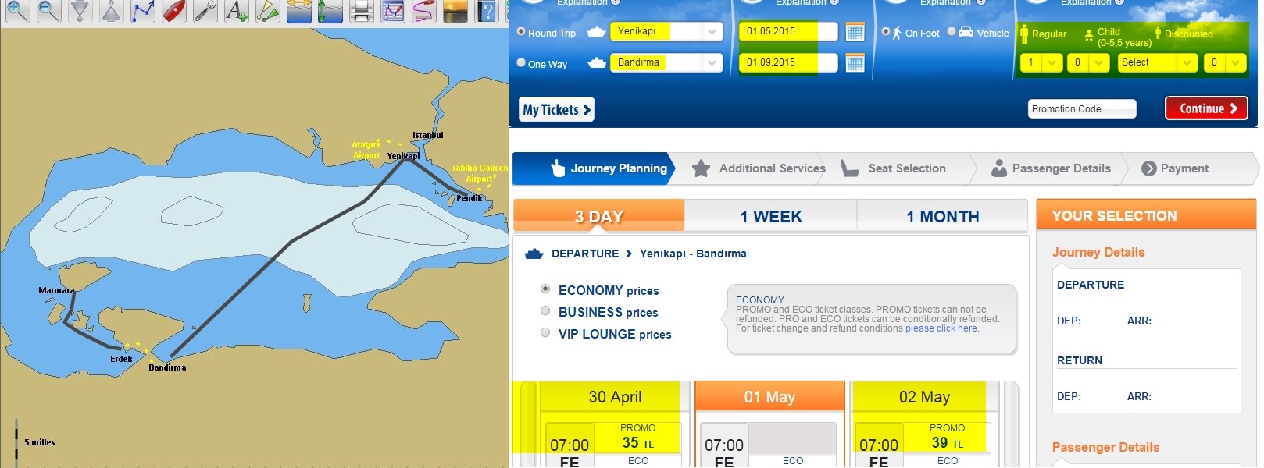Screen dimensions: 1264x468
Task: Open the help book icon
Action: (x=486, y=11)
